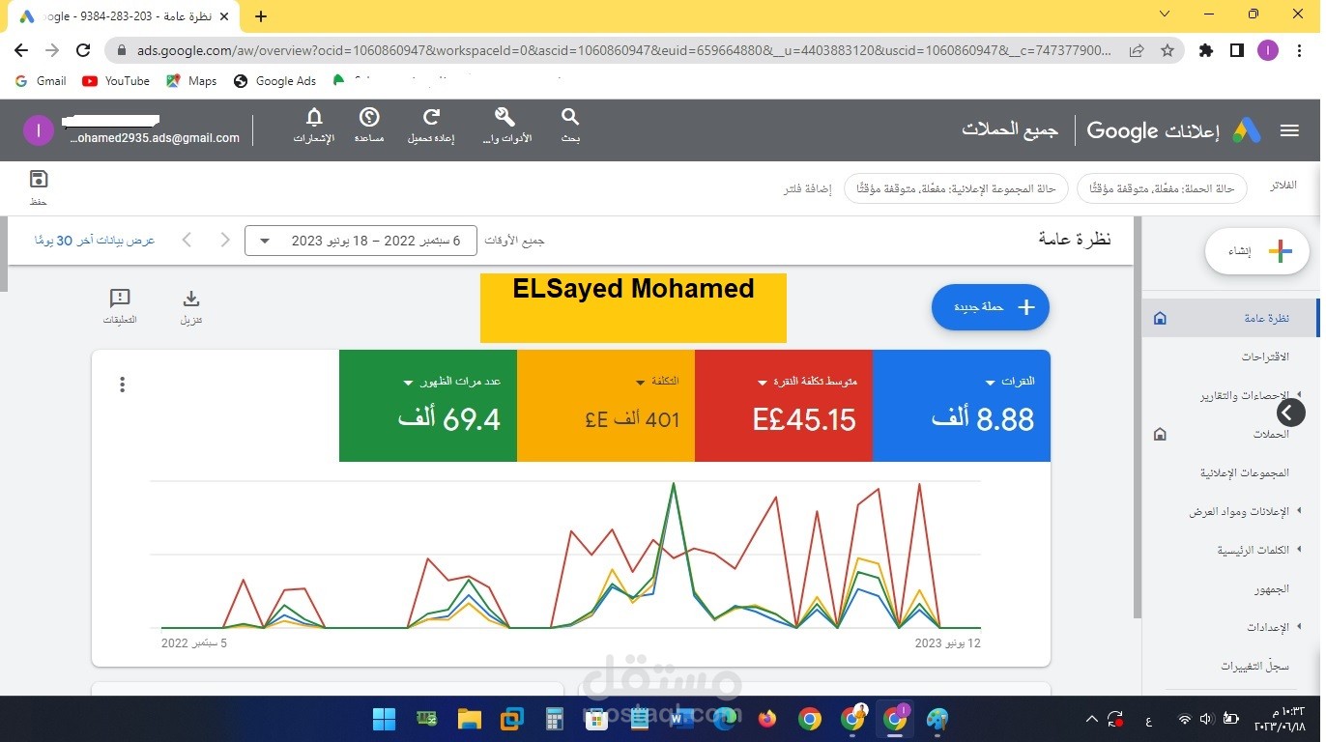This screenshot has height=742, width=1326.
Task: Open Chrome three-dot menu
Action: coord(1299,50)
